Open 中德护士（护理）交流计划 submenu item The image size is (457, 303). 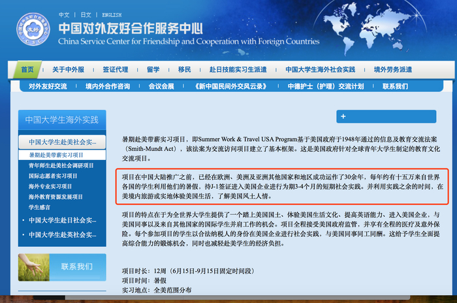click(326, 86)
